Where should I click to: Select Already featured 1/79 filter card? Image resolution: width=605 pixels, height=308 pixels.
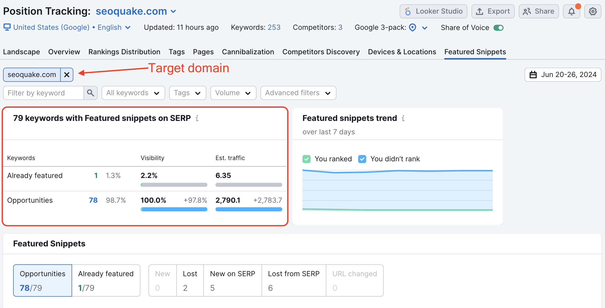(x=106, y=280)
